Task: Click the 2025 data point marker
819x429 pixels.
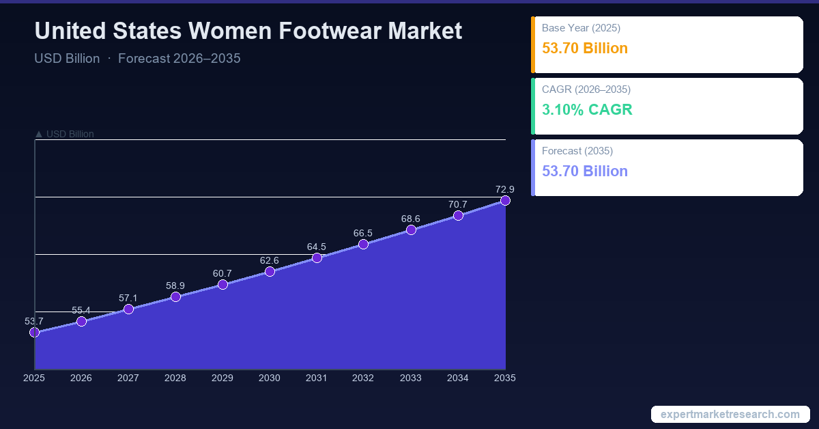Action: coord(34,333)
